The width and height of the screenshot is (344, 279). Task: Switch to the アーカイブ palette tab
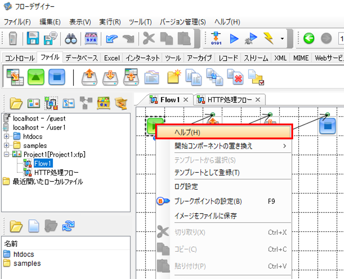[200, 58]
